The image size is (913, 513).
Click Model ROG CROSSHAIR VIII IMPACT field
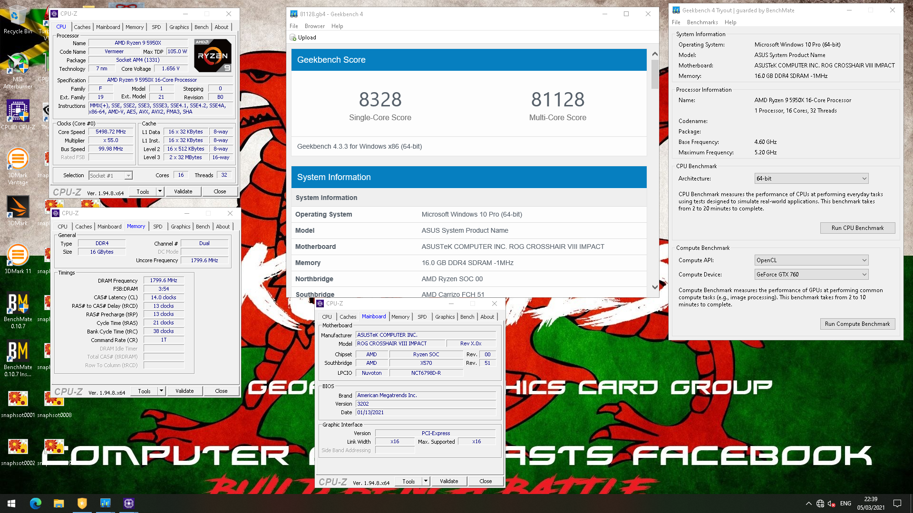tap(400, 343)
